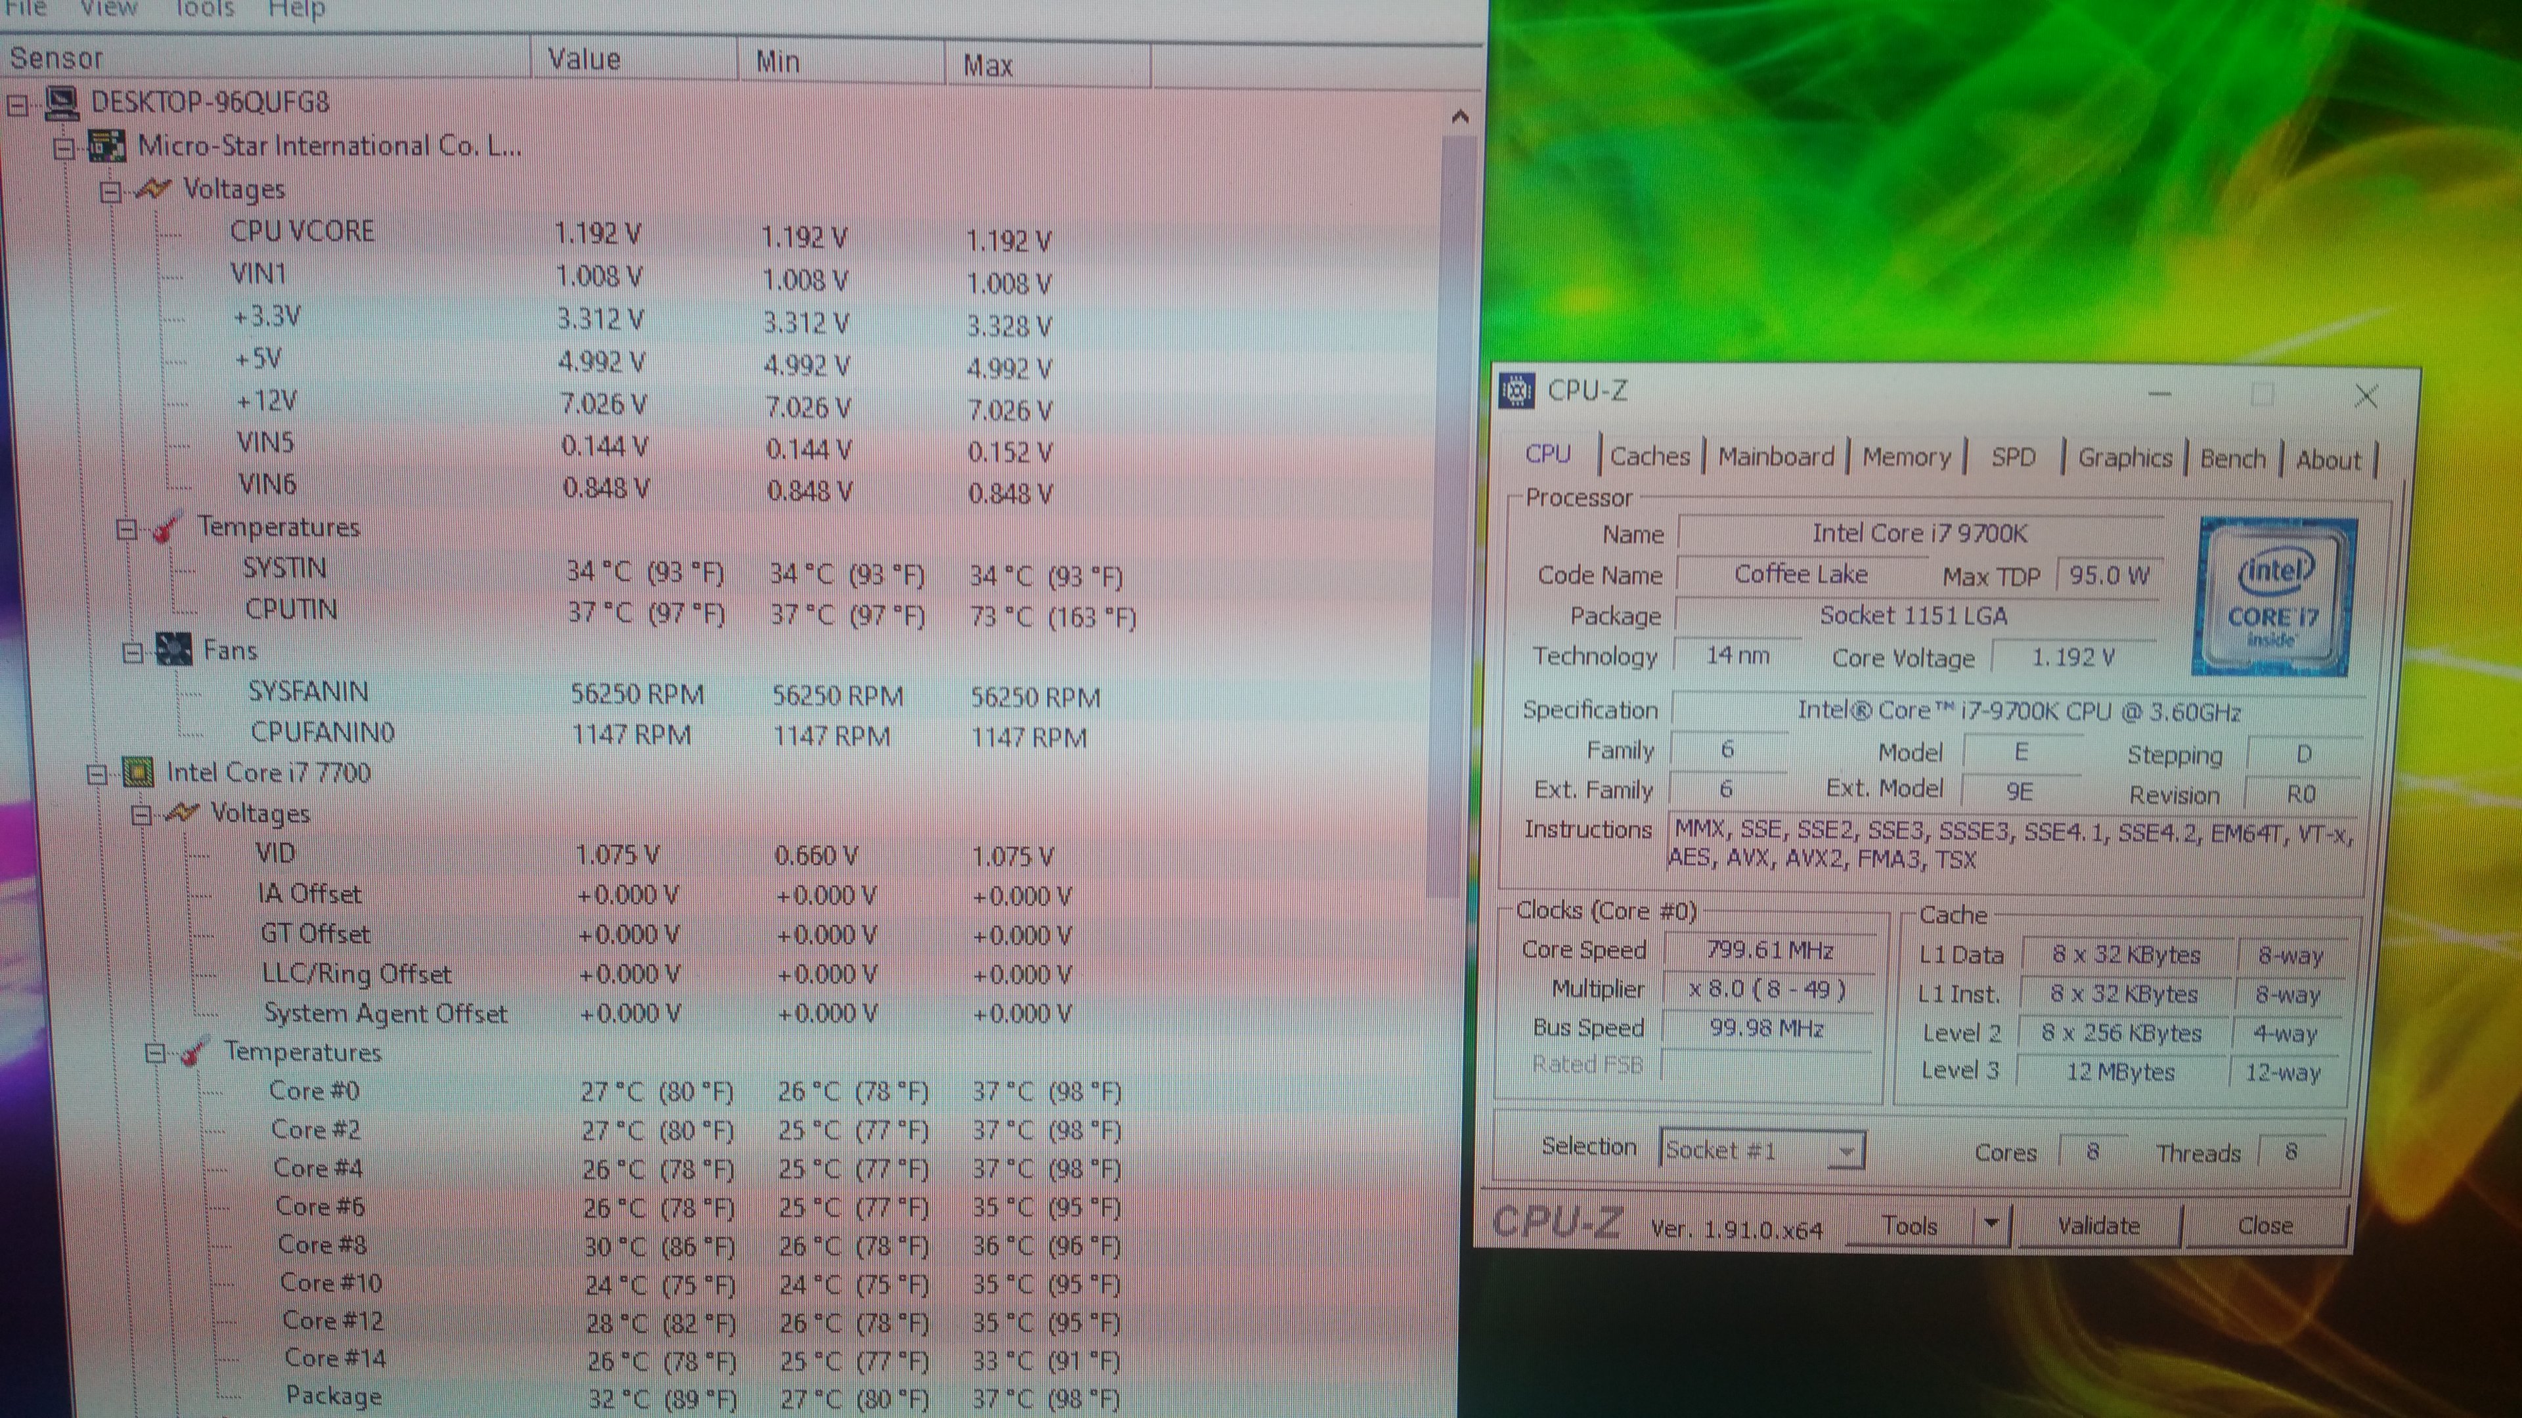Screen dimensions: 2522x1418
Task: Collapse the Fans tree node
Action: 132,653
